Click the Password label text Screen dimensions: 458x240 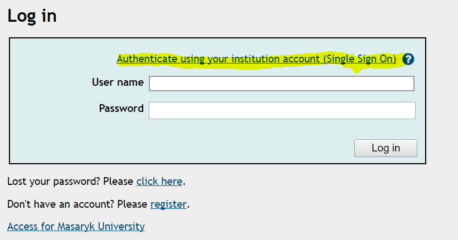point(121,108)
